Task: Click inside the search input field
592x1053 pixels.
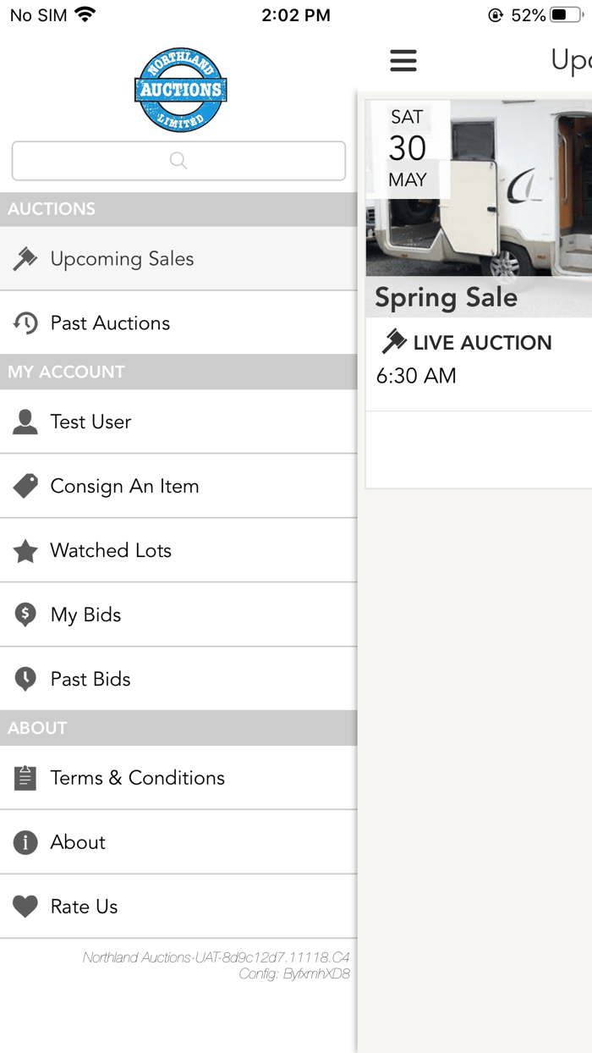Action: pos(178,160)
